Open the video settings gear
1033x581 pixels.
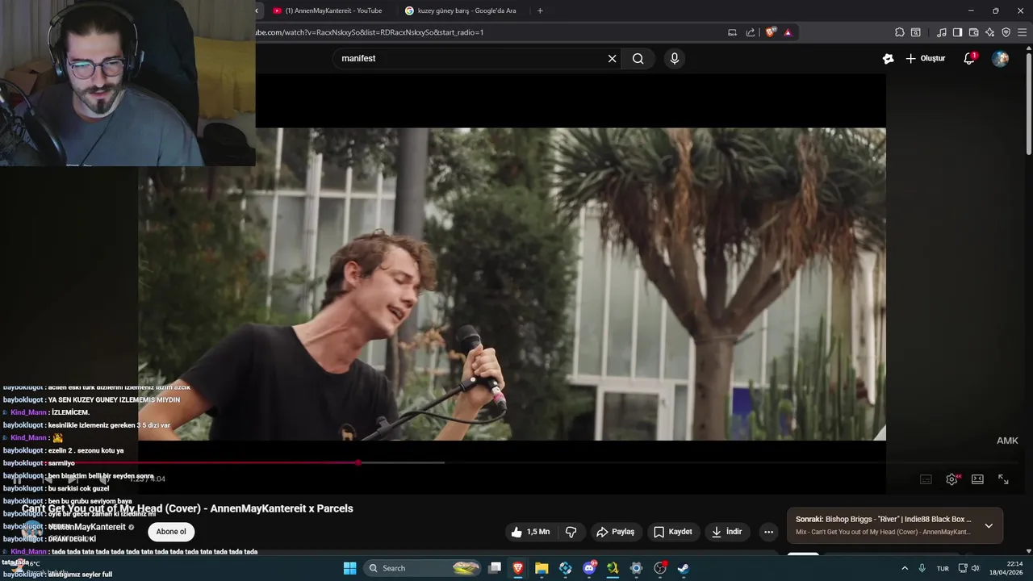951,479
